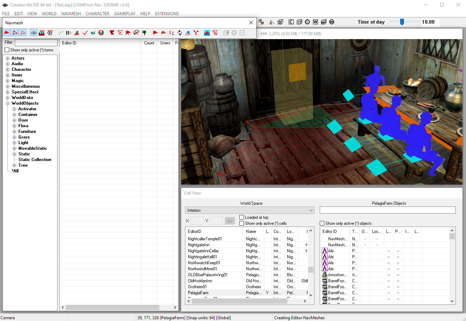Click the blue dotted line navmesh icon
This screenshot has width=466, height=321.
[x=61, y=33]
